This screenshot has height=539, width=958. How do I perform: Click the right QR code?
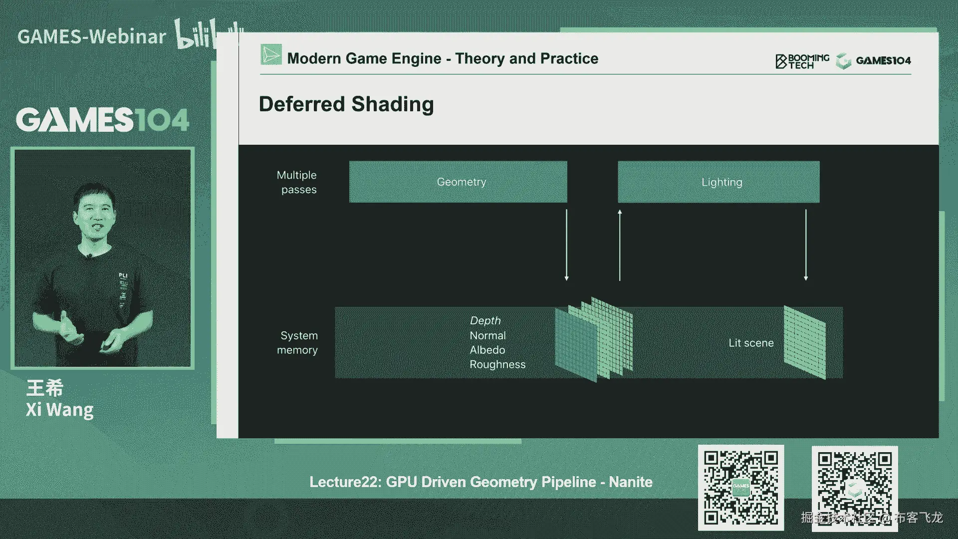click(x=855, y=488)
